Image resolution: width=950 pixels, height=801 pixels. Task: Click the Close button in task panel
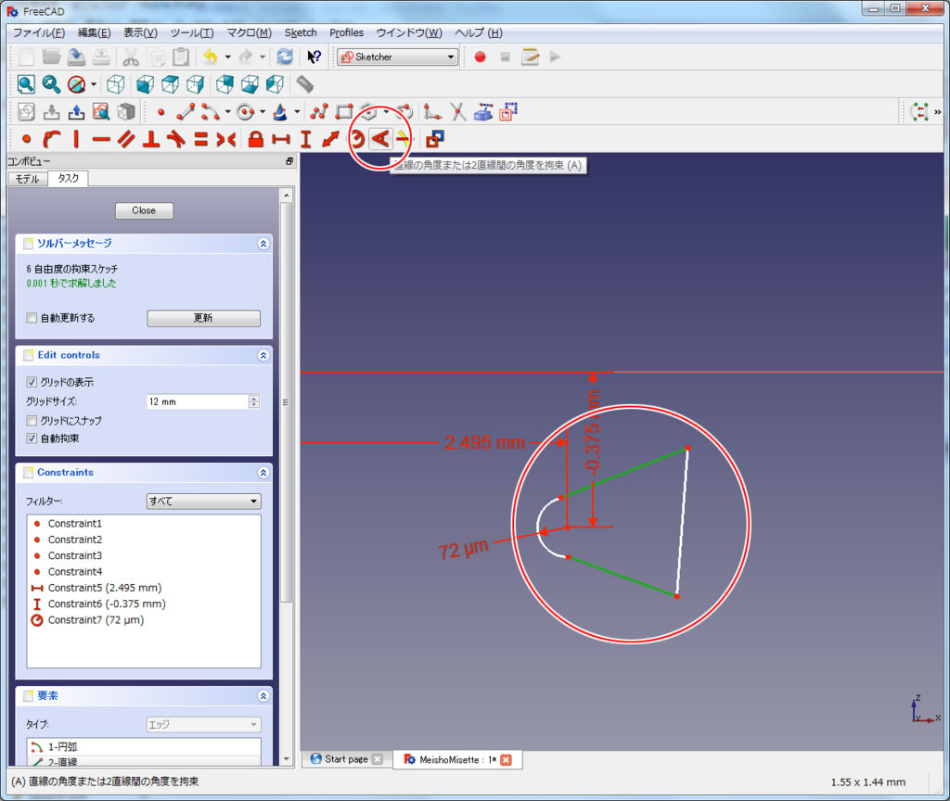click(144, 210)
